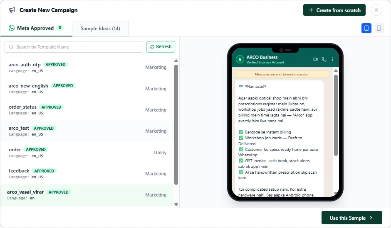Click the count badge 8 on Meta Approved

pos(60,28)
